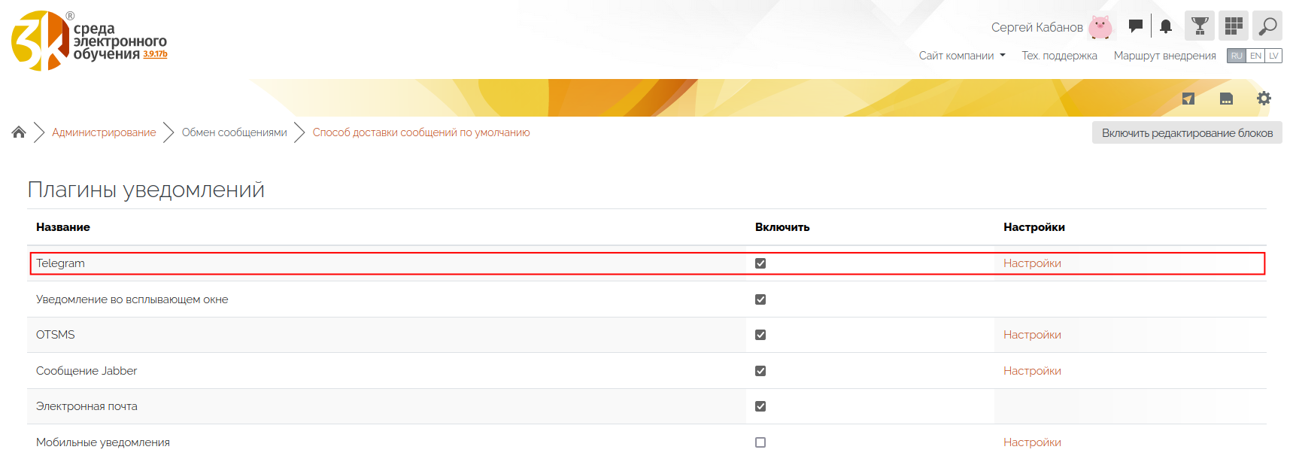Switch language to EN

pyautogui.click(x=1255, y=56)
